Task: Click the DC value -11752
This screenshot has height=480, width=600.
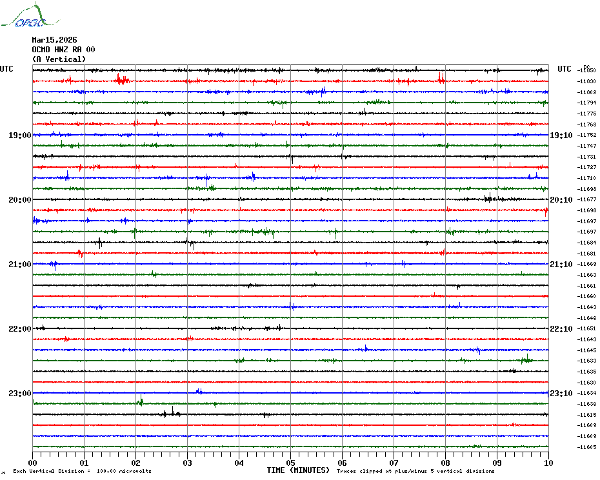Action: click(x=586, y=135)
